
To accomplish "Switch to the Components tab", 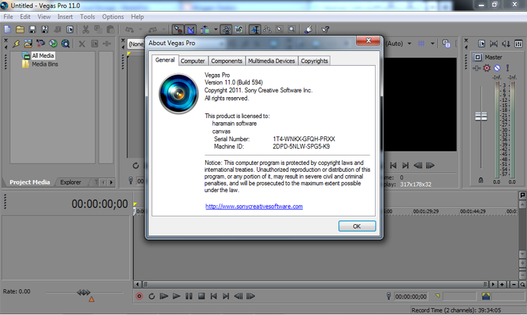I will pos(227,61).
